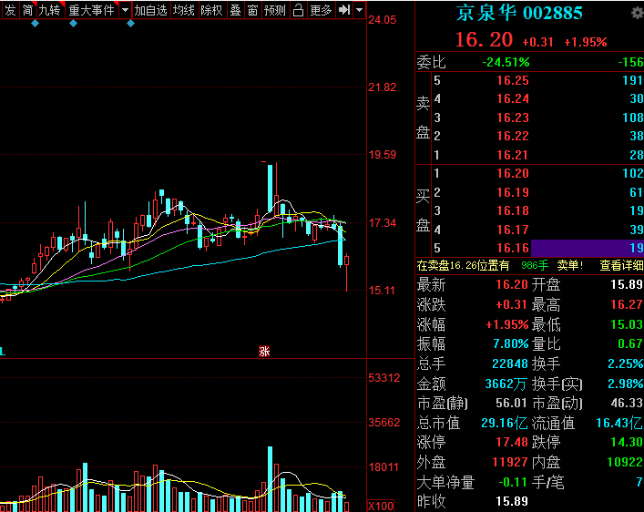Open the 重大事件 events option
Image resolution: width=644 pixels, height=512 pixels.
pyautogui.click(x=91, y=10)
